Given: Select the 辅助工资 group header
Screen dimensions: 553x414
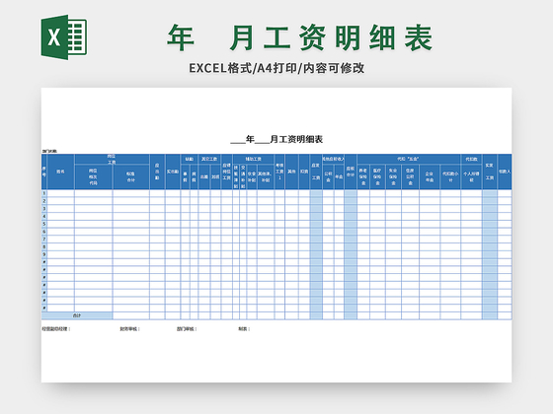Looking at the screenshot, I should tap(253, 159).
